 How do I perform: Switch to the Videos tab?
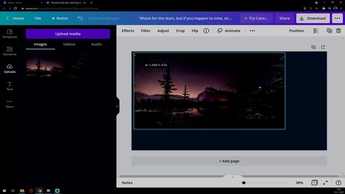pyautogui.click(x=69, y=44)
